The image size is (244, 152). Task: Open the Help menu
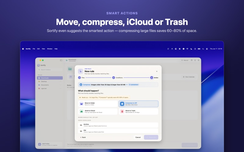point(56,49)
